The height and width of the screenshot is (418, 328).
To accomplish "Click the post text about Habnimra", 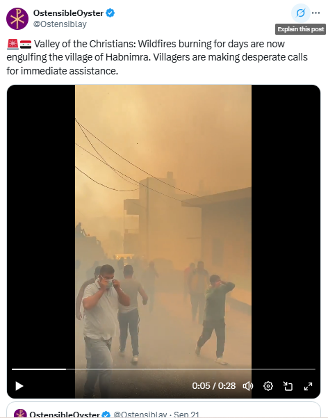I will (x=157, y=57).
